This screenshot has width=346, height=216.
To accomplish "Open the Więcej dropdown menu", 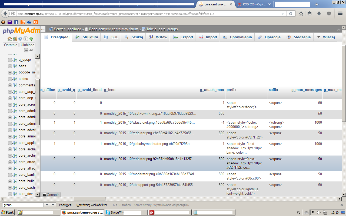I will tap(326, 37).
